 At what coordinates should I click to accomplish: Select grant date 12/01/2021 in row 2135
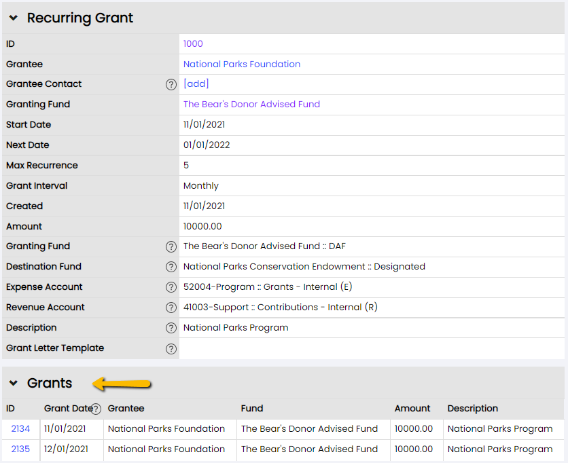click(x=66, y=449)
